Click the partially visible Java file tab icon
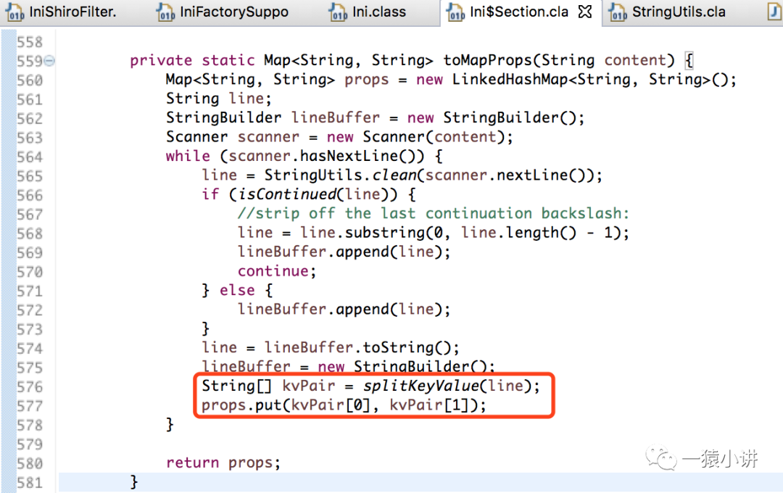Image resolution: width=783 pixels, height=493 pixels. tap(775, 12)
